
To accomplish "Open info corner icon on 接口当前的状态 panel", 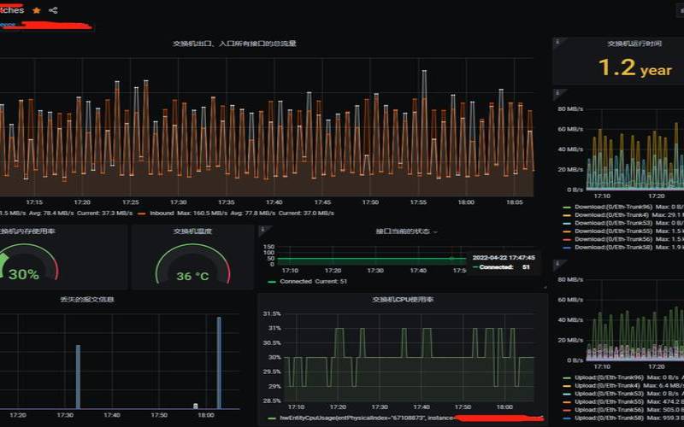I will pos(263,229).
